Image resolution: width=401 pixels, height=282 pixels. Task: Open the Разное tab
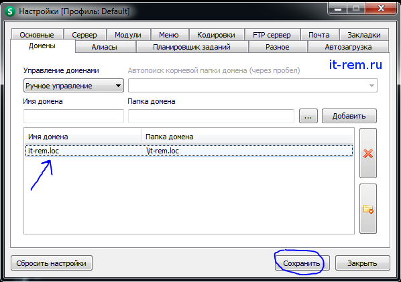tap(278, 47)
